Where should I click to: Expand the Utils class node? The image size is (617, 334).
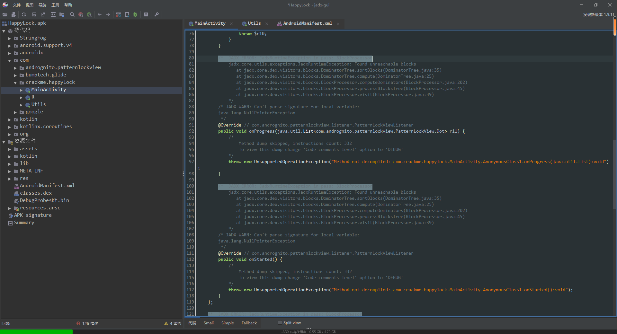[21, 105]
